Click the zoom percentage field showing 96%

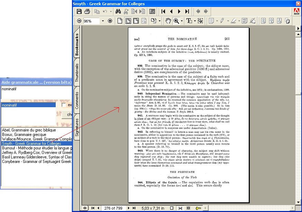pyautogui.click(x=91, y=21)
